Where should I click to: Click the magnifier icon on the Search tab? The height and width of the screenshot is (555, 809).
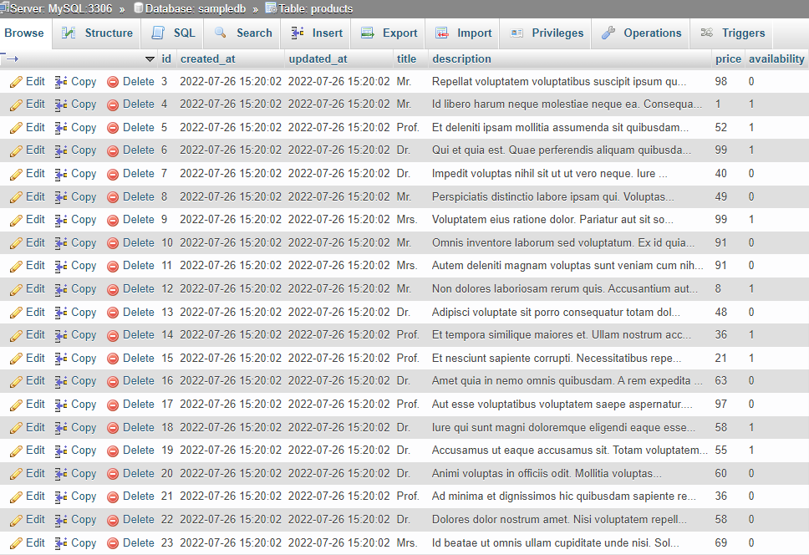pos(220,33)
